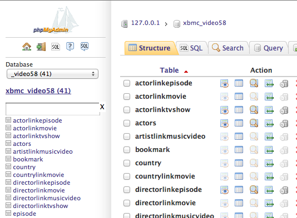Search icon for actorlinkepisode row
Image resolution: width=297 pixels, height=218 pixels.
254,83
